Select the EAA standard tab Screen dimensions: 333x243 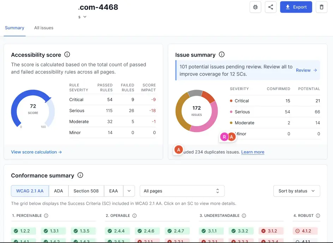click(113, 191)
